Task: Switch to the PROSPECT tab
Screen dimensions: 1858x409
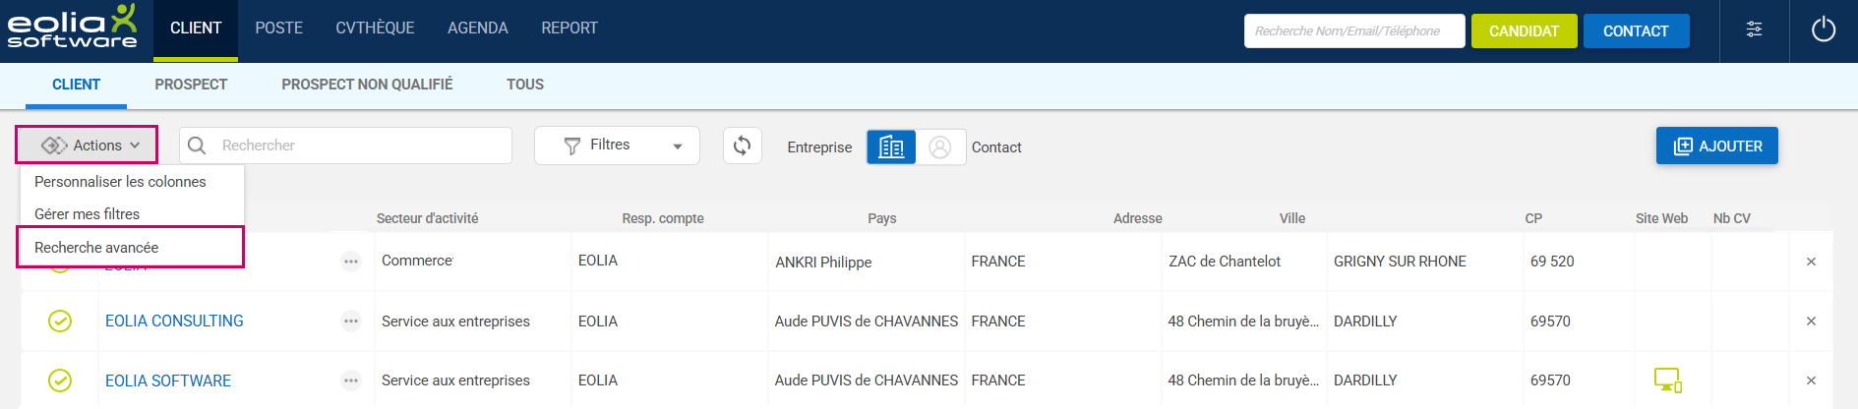Action: (191, 85)
